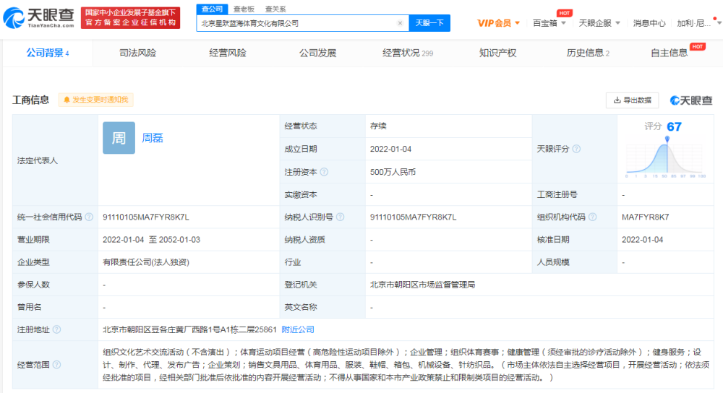This screenshot has height=393, width=723.
Task: Click the help icon beside 纳税人识别号
Action: 340,217
